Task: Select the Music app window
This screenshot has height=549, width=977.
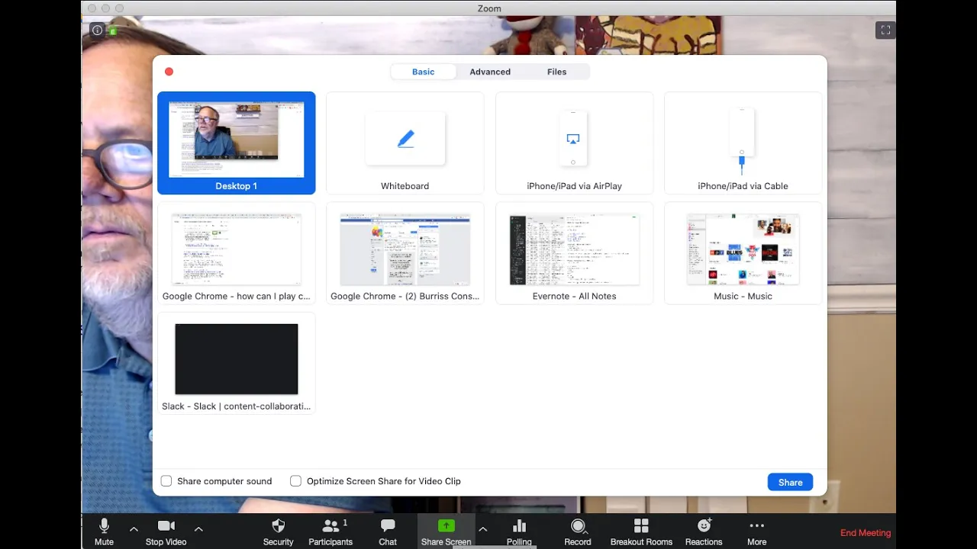Action: pyautogui.click(x=743, y=254)
